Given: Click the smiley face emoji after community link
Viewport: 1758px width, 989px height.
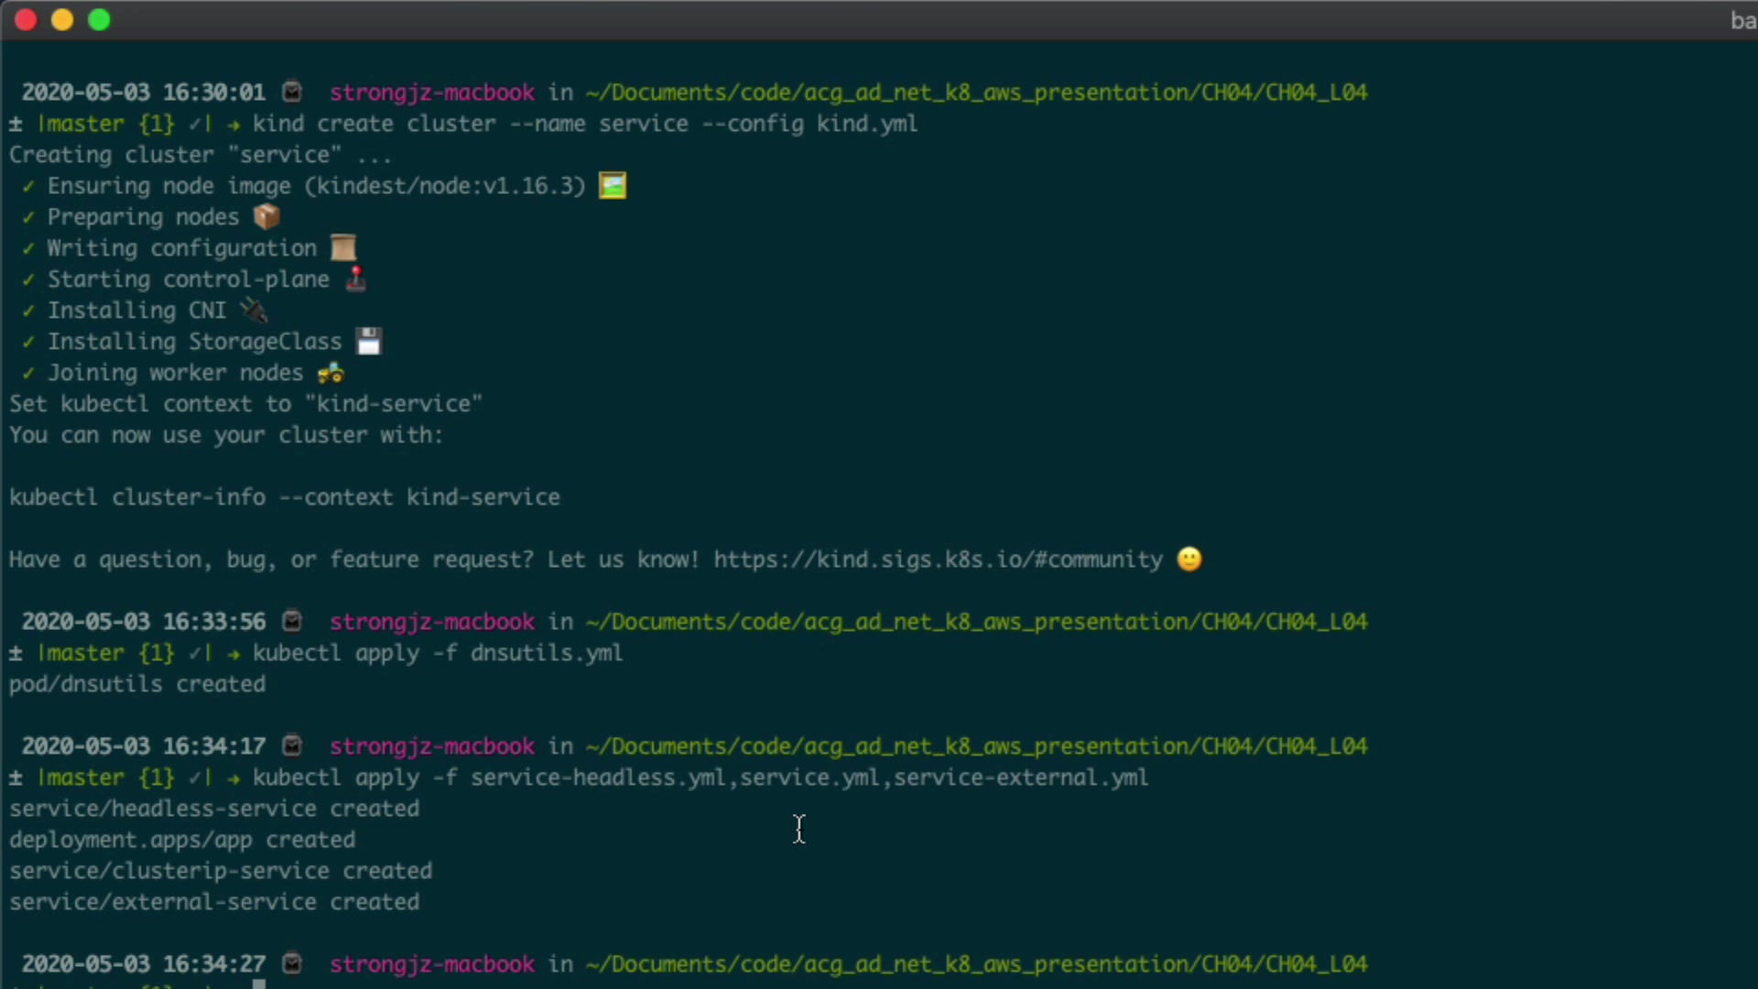Looking at the screenshot, I should click(x=1189, y=560).
